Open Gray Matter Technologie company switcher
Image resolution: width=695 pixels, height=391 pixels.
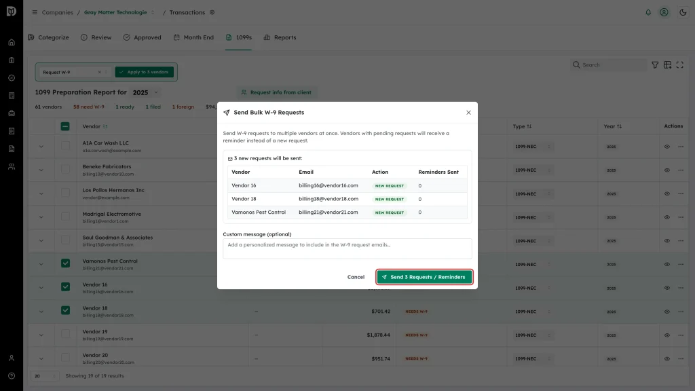119,12
